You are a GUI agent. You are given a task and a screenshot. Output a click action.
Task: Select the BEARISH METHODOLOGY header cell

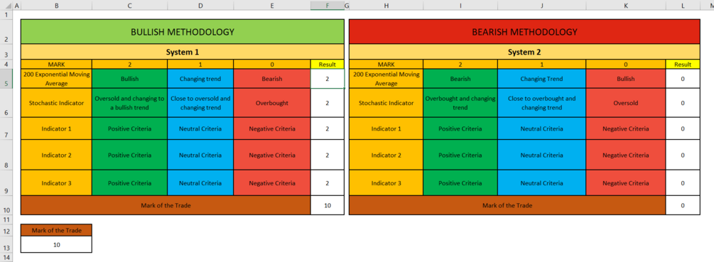(x=524, y=32)
